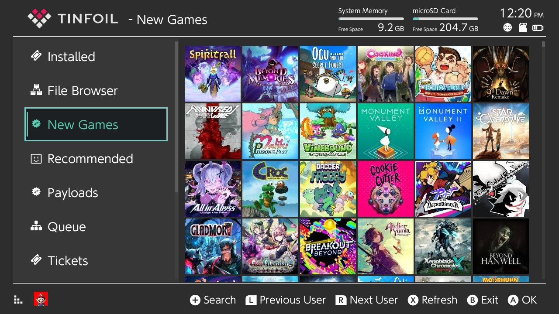Select the Mario user avatar

pyautogui.click(x=41, y=299)
